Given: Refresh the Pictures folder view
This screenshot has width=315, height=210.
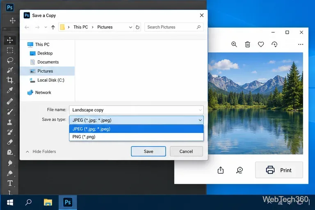Looking at the screenshot, I should tap(137, 27).
